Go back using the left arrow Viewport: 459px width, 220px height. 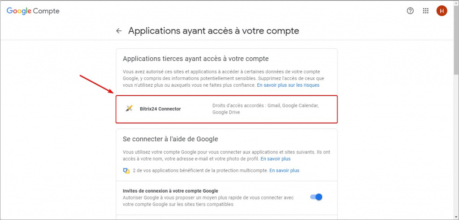tap(119, 31)
